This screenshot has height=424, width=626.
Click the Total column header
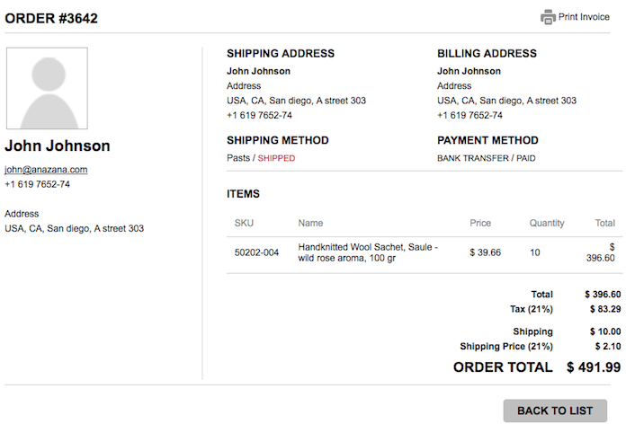[x=604, y=223]
